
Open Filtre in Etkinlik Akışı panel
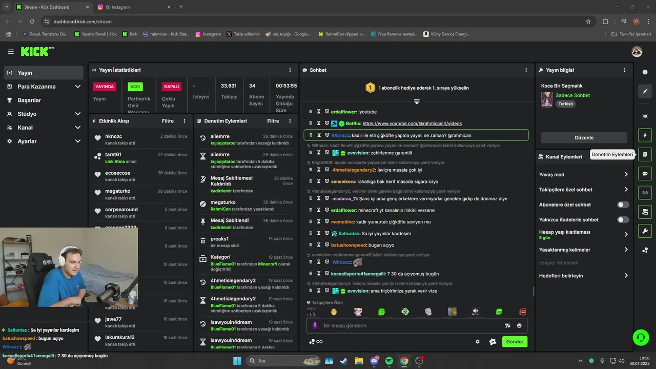coord(168,121)
